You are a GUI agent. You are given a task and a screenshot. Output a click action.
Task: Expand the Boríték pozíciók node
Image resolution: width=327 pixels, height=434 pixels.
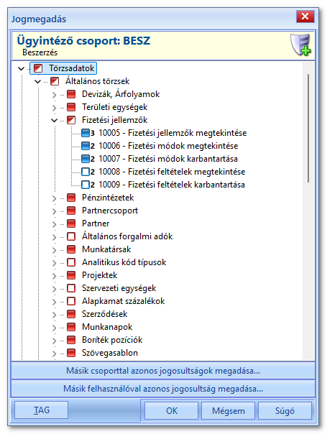click(55, 341)
